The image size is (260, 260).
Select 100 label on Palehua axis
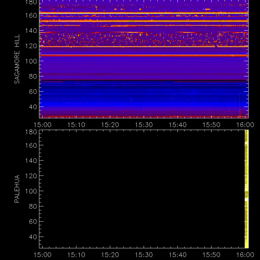[x=31, y=191]
